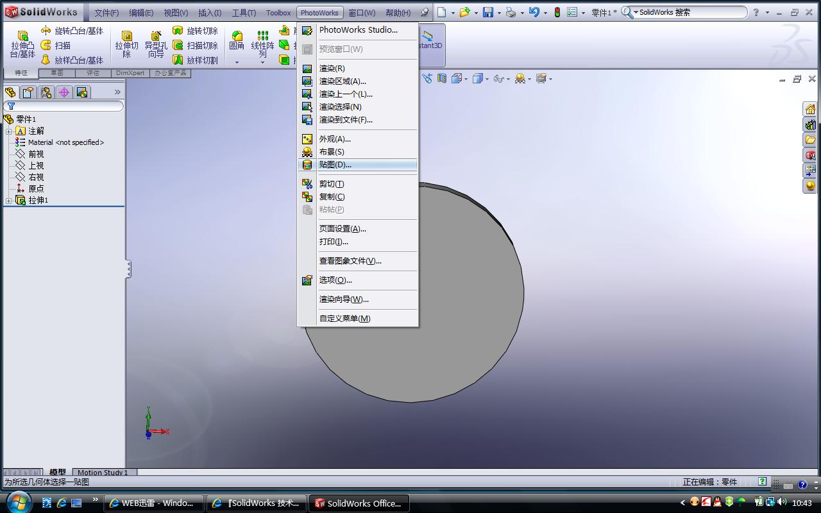
Task: Pick the Lofted Boss/Base (放样凸台/基体) tool
Action: pos(72,60)
